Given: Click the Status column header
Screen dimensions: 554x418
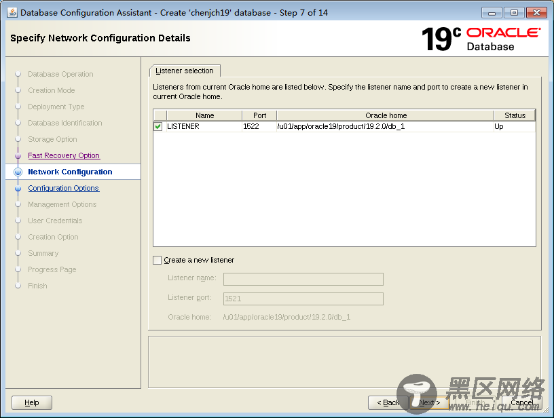Looking at the screenshot, I should [515, 115].
